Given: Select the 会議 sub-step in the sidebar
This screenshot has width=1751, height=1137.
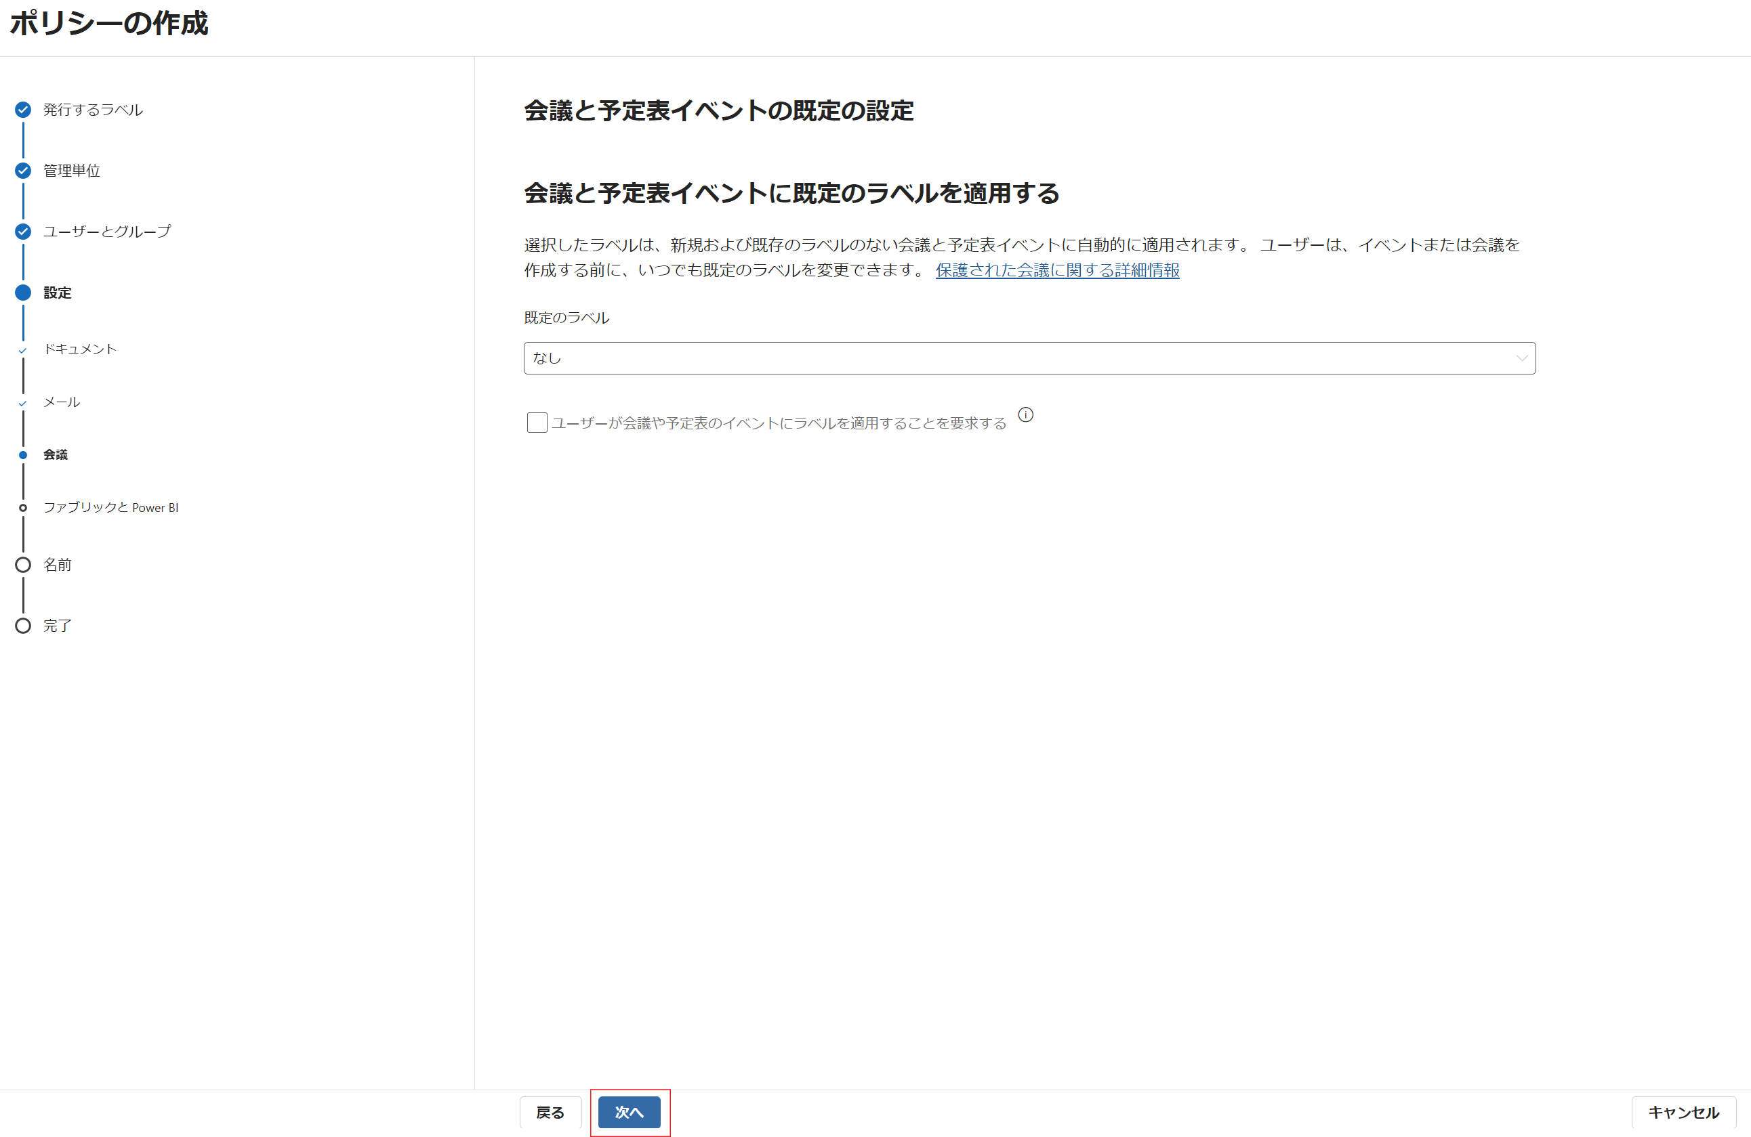Looking at the screenshot, I should [x=55, y=455].
